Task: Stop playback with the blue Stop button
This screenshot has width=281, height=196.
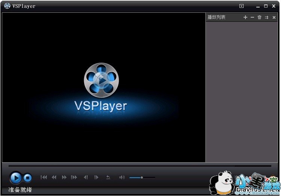Action: click(28, 178)
